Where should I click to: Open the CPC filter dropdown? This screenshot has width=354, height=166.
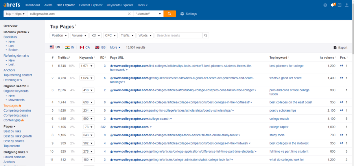[111, 36]
